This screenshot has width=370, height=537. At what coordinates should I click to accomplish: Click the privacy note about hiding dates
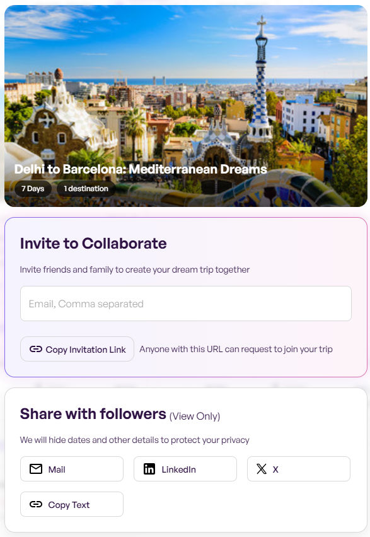pyautogui.click(x=134, y=440)
